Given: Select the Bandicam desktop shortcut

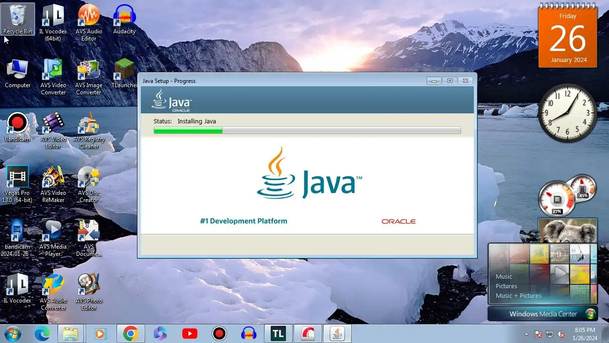Looking at the screenshot, I should (18, 127).
